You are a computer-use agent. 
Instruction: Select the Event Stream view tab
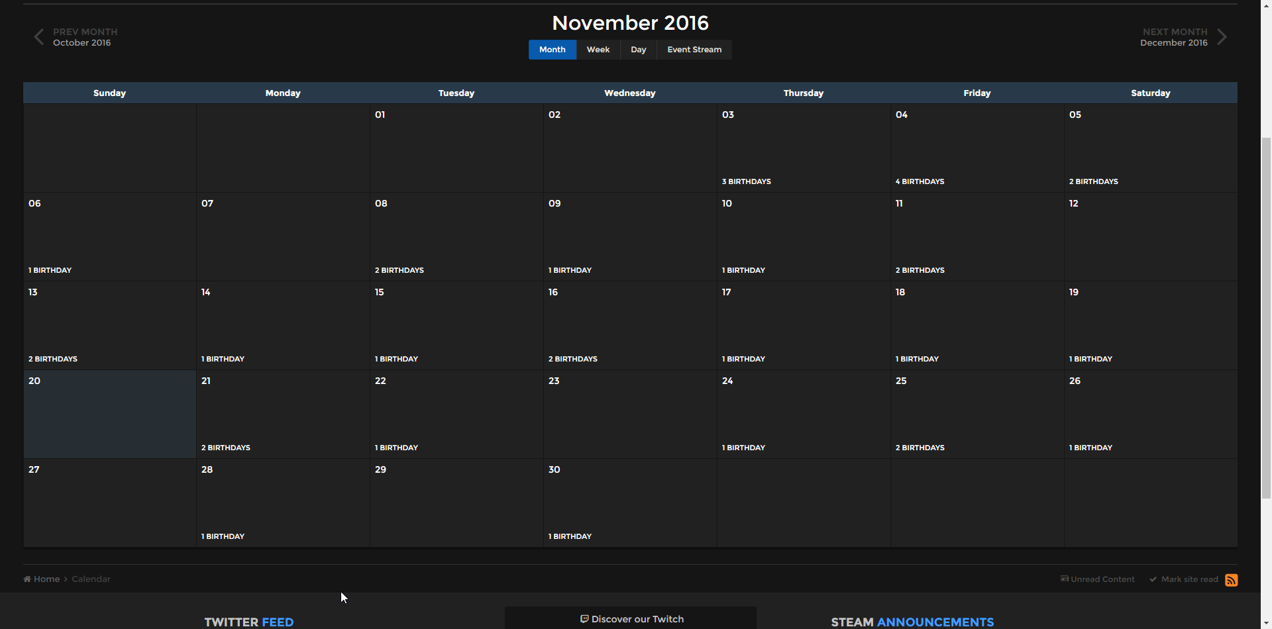(x=694, y=50)
